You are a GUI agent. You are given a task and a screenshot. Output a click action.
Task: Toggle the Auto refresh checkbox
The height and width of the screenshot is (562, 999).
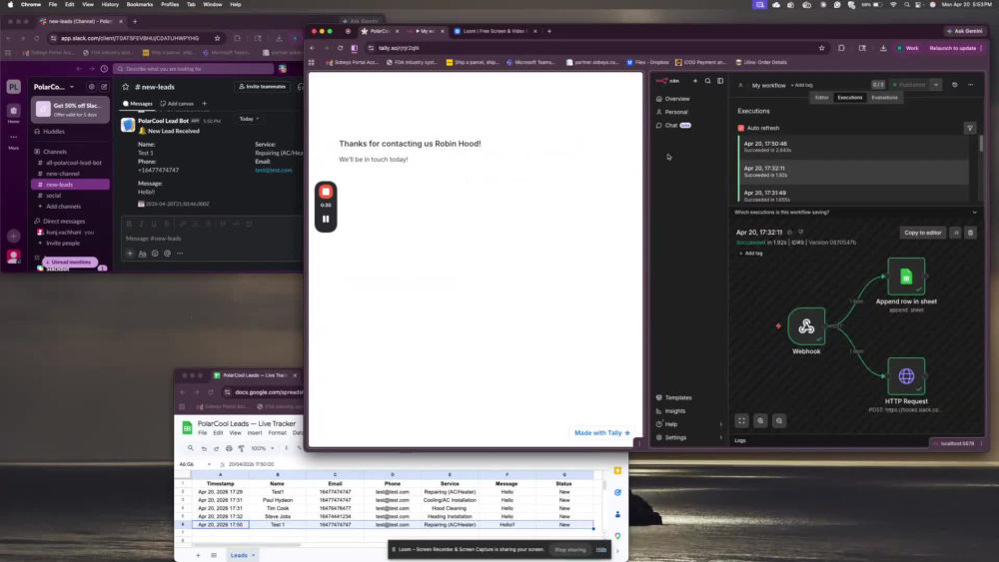pyautogui.click(x=741, y=128)
